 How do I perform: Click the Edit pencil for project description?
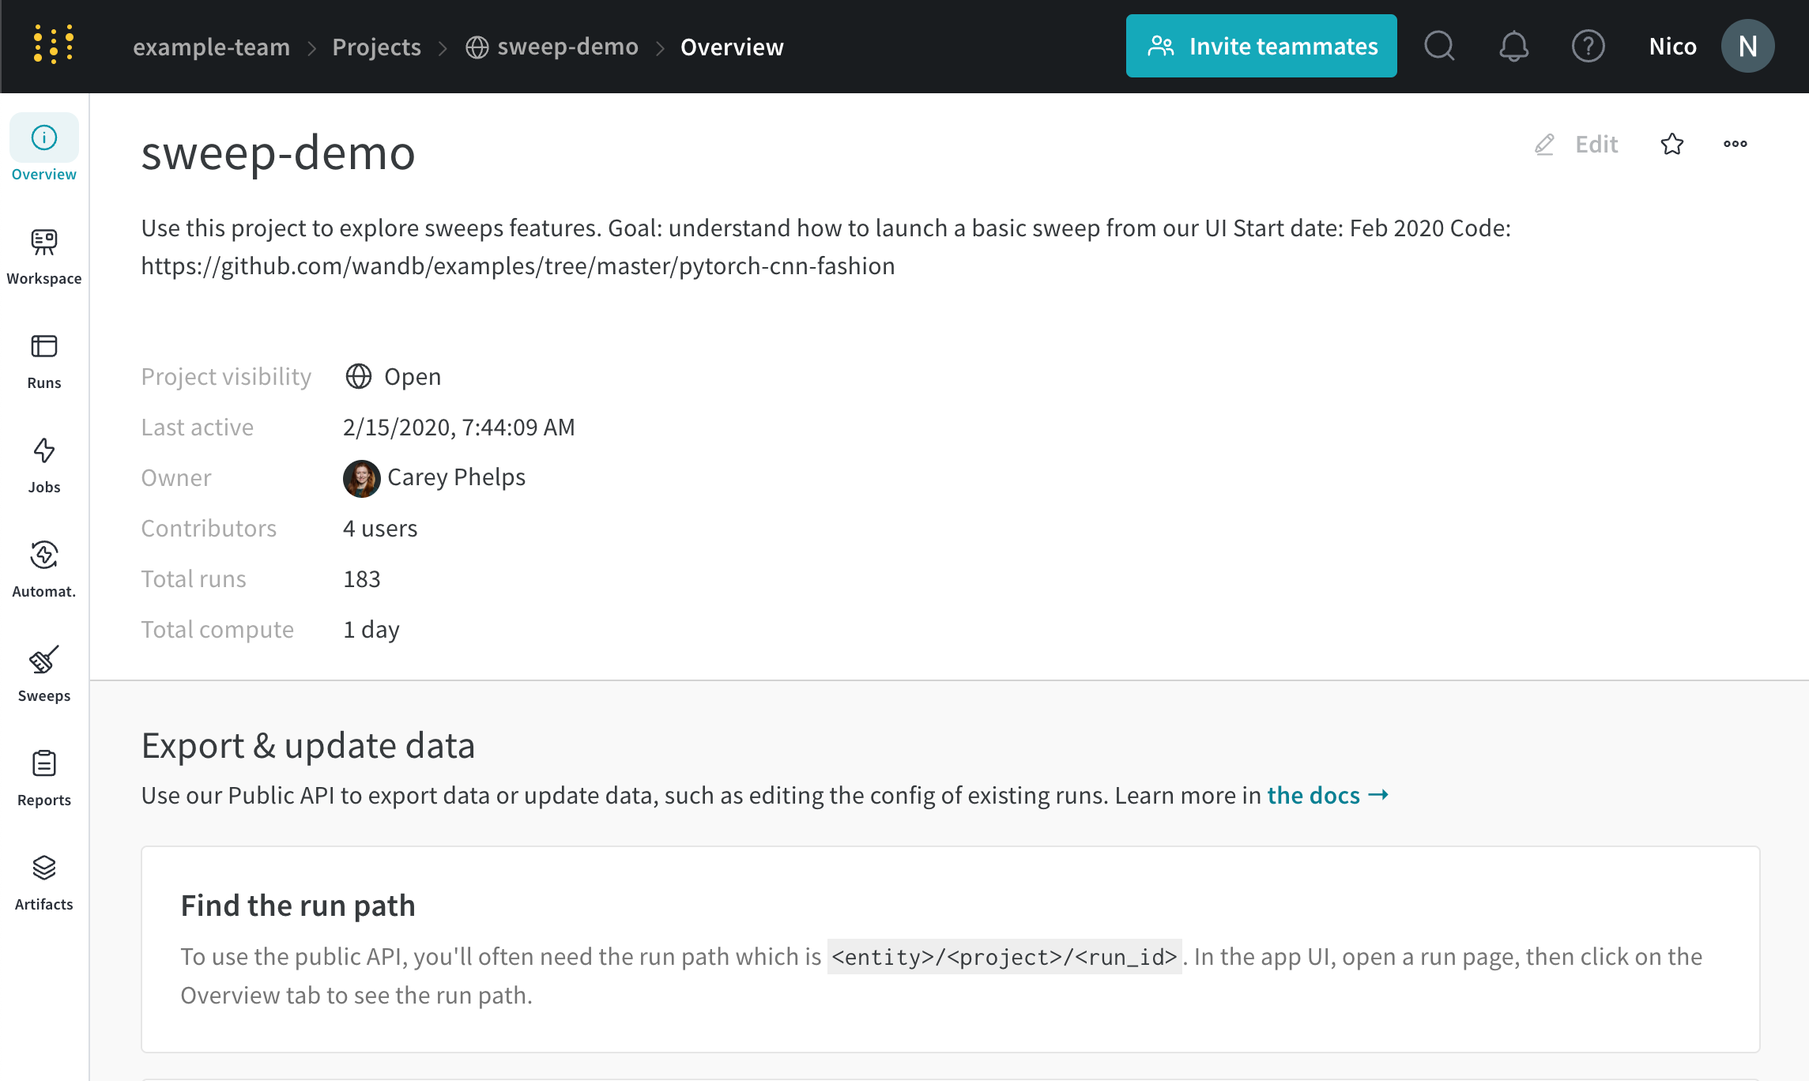coord(1575,145)
